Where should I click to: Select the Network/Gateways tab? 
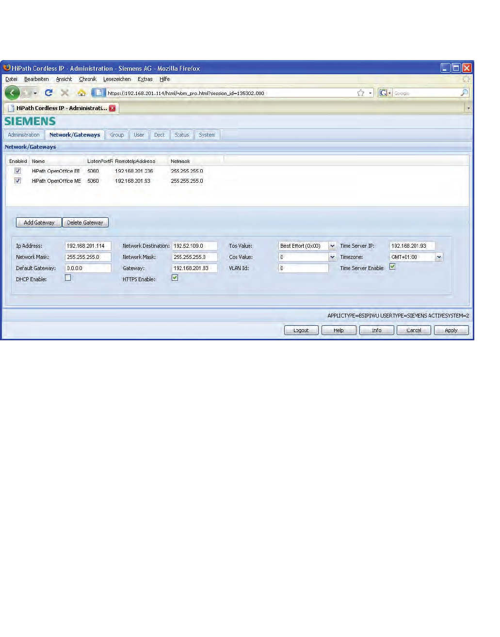(x=75, y=135)
